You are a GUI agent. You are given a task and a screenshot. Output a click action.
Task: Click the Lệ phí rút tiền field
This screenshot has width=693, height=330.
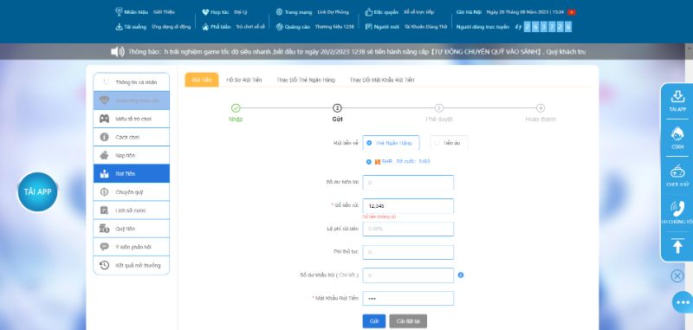pos(408,229)
